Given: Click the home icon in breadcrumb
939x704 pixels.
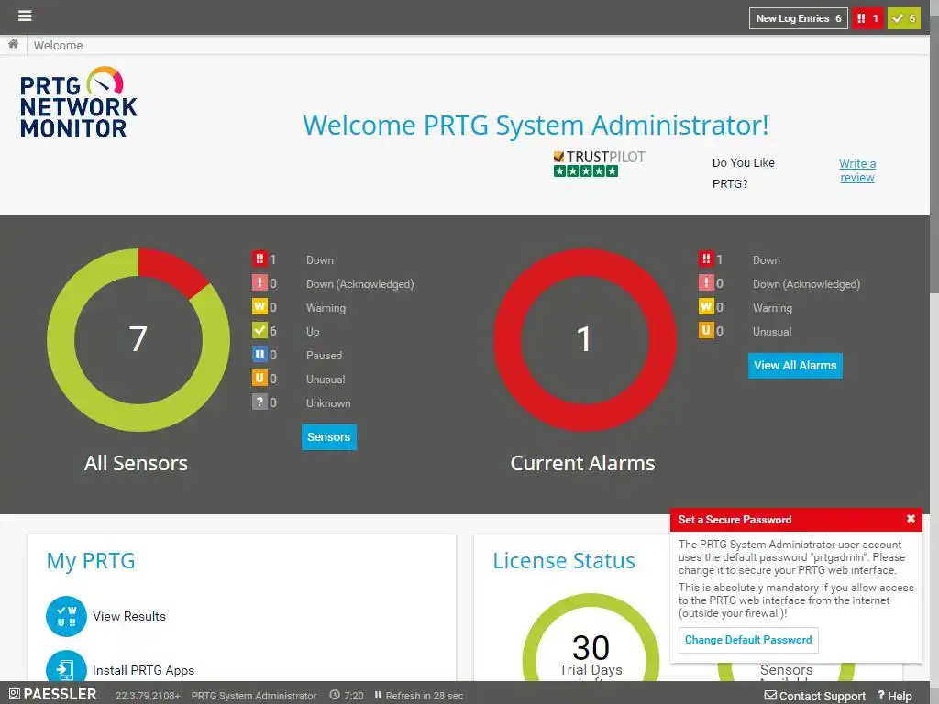Looking at the screenshot, I should coord(13,44).
